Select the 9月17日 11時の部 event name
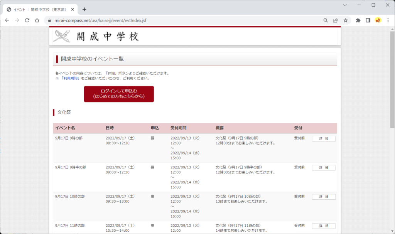395x234 pixels. coord(70,226)
